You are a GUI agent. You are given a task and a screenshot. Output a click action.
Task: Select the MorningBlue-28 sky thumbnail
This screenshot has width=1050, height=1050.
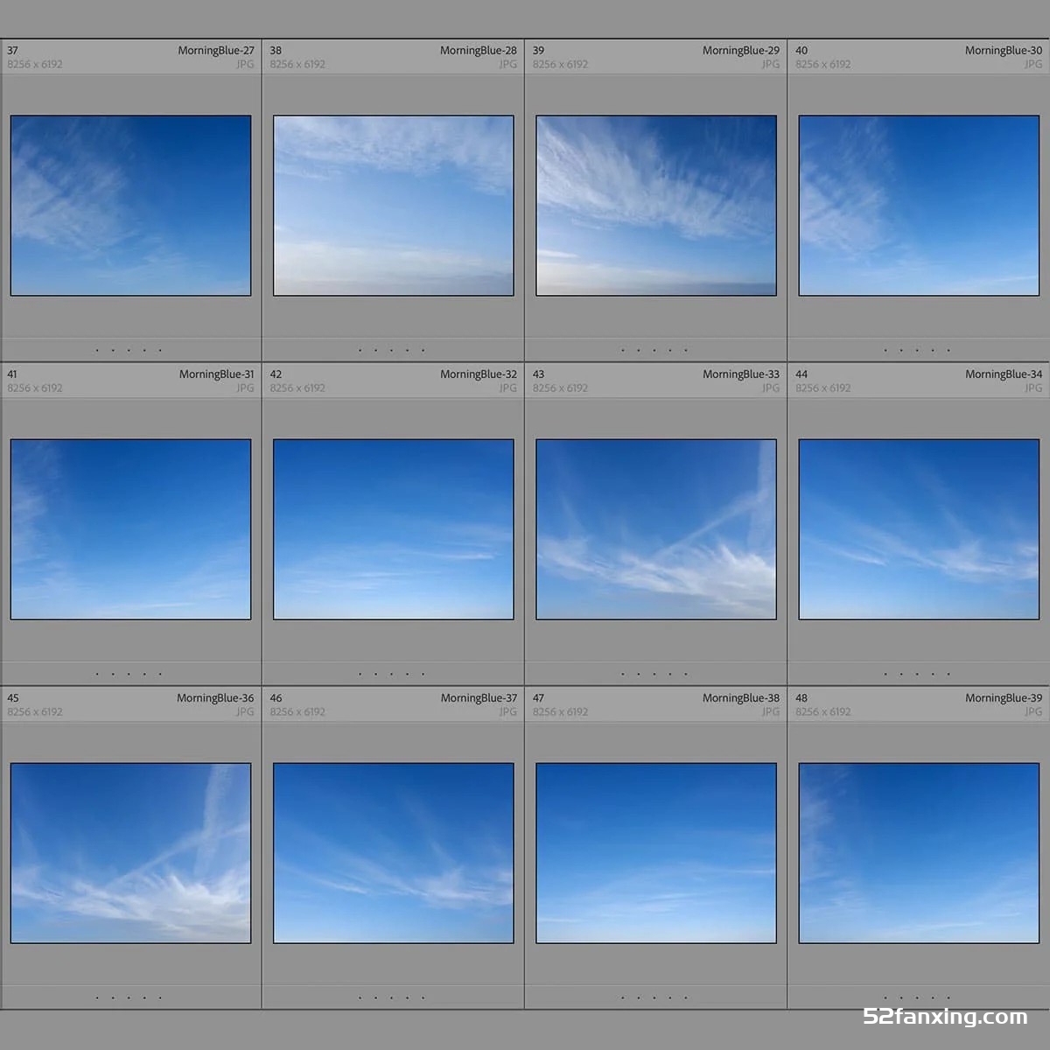[x=394, y=206]
